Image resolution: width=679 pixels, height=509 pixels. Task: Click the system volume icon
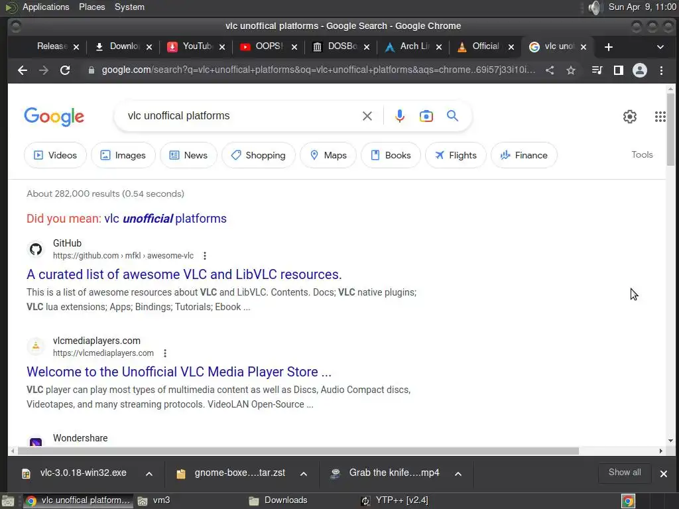[595, 7]
